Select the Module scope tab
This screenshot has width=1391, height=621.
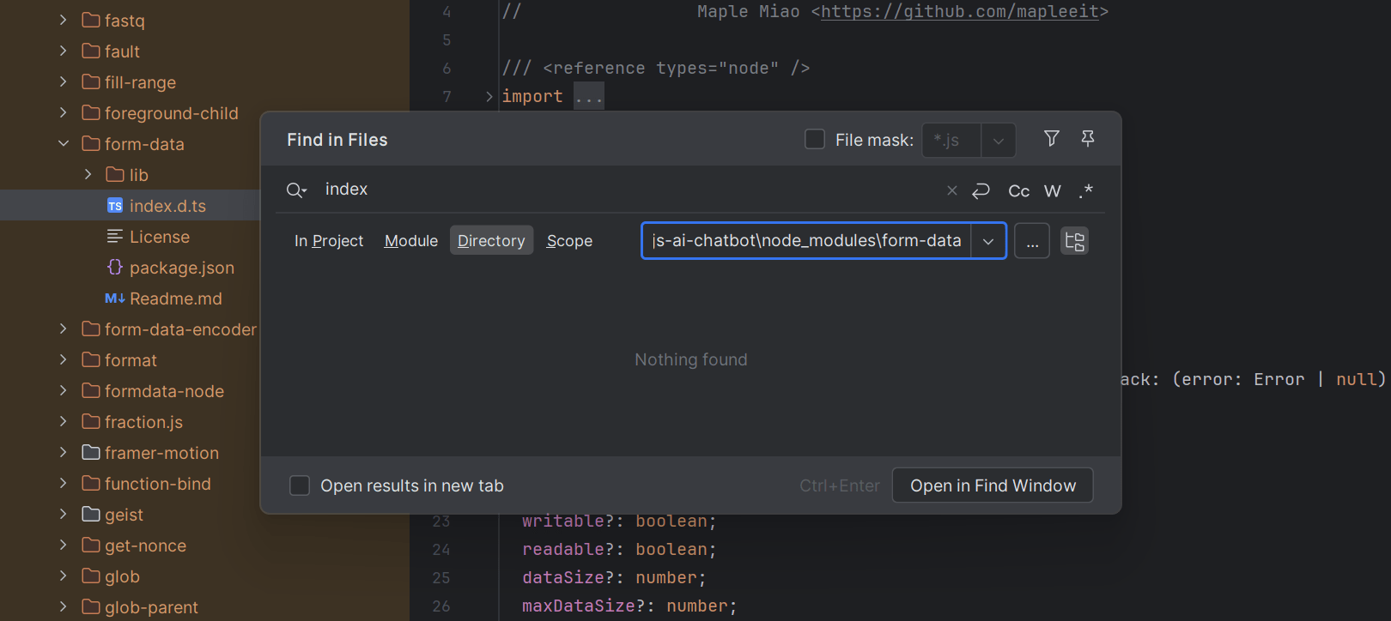(410, 241)
